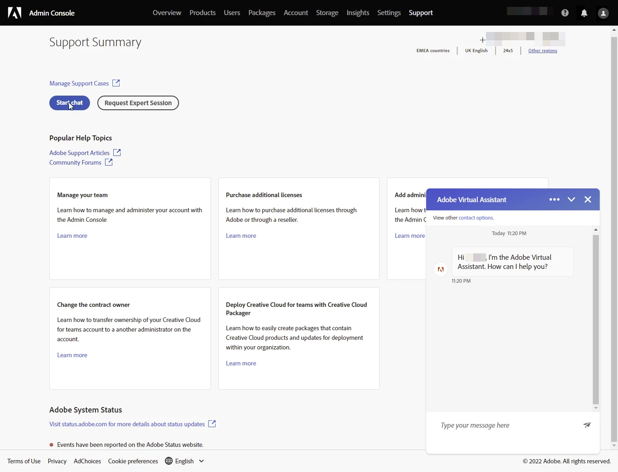The width and height of the screenshot is (618, 472).
Task: Click the Manage your team card heading
Action: tap(82, 195)
